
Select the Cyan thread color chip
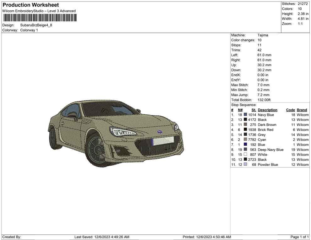tap(245, 140)
